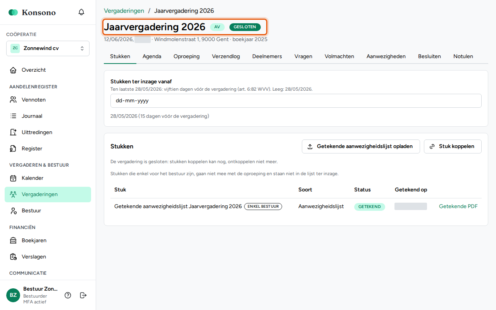Open the Besluiten tab
The height and width of the screenshot is (310, 496).
tap(429, 56)
